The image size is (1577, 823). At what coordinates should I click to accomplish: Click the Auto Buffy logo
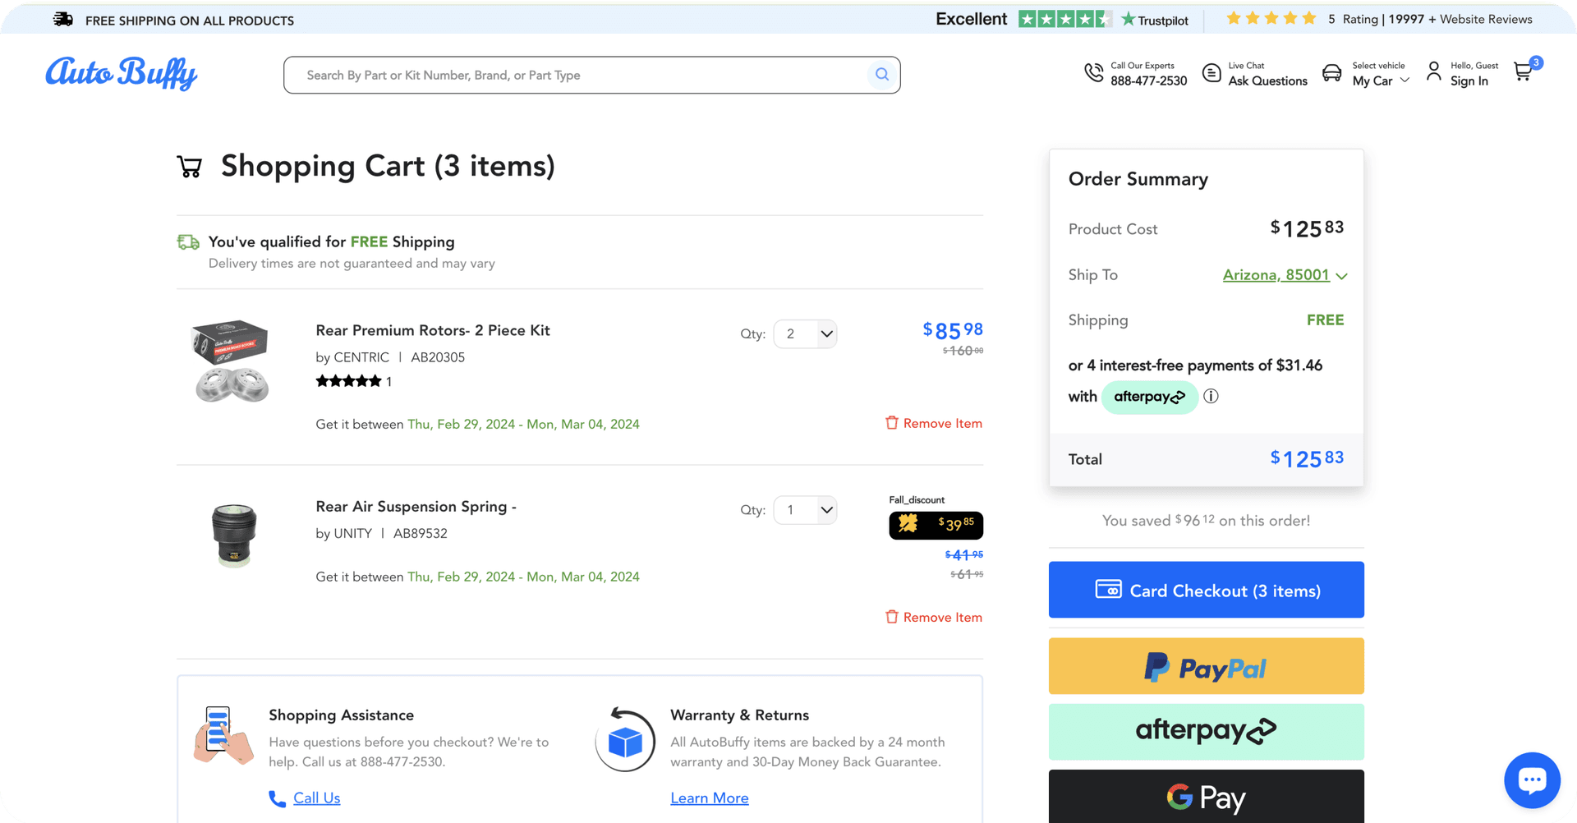tap(122, 73)
